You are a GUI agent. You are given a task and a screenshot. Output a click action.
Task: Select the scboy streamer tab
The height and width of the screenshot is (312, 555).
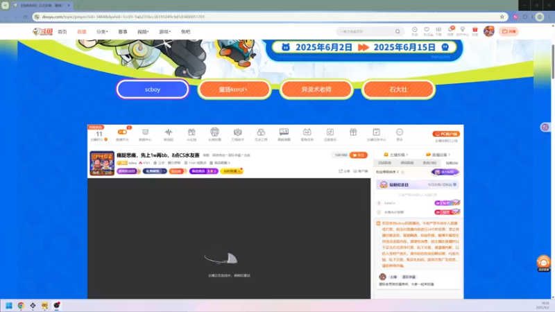tap(153, 89)
